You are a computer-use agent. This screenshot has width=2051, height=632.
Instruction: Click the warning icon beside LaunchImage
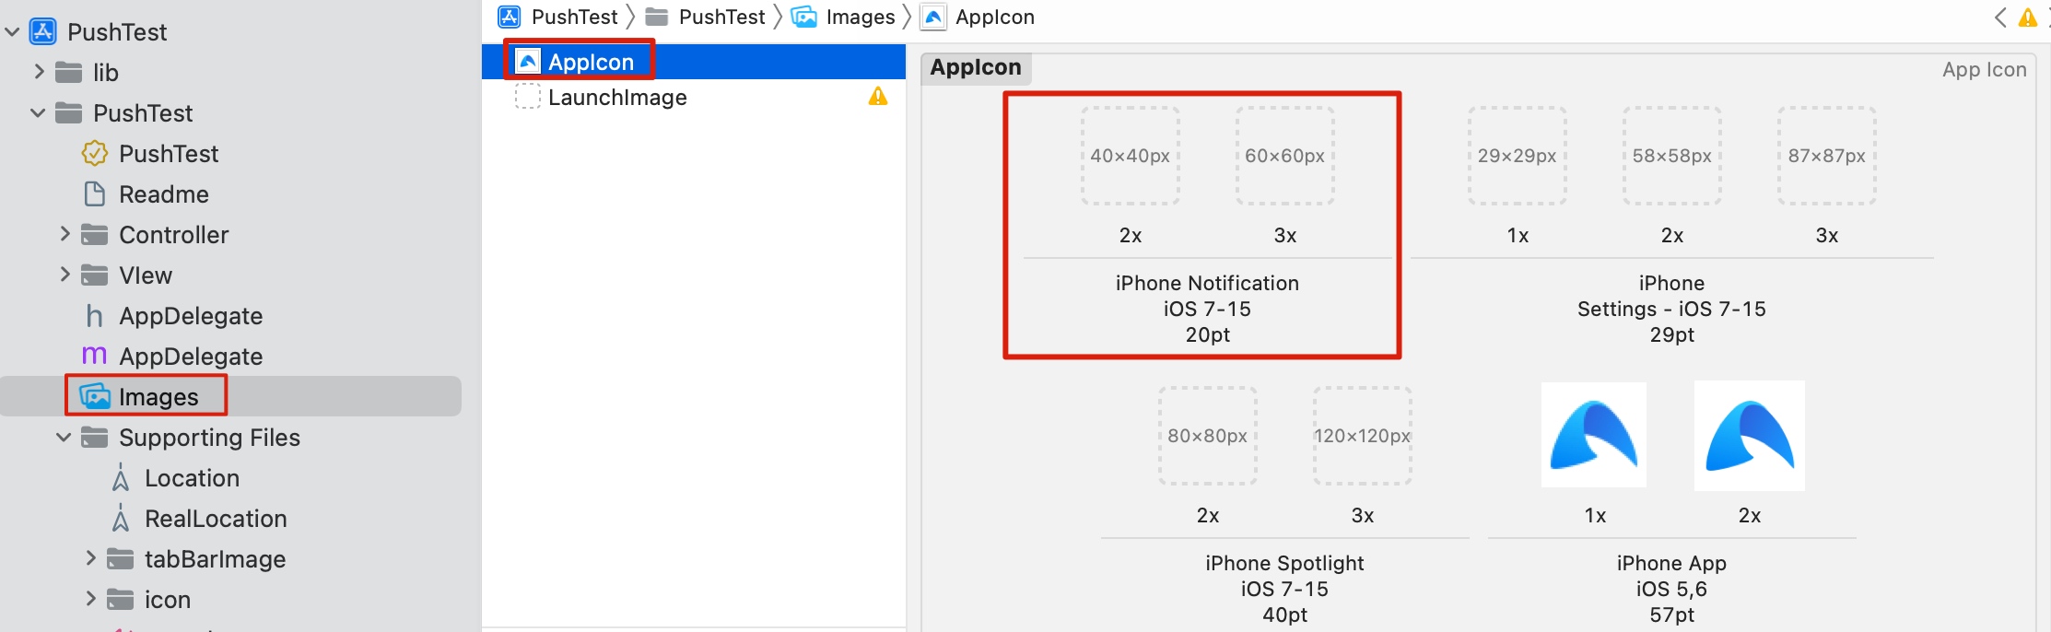click(x=878, y=96)
